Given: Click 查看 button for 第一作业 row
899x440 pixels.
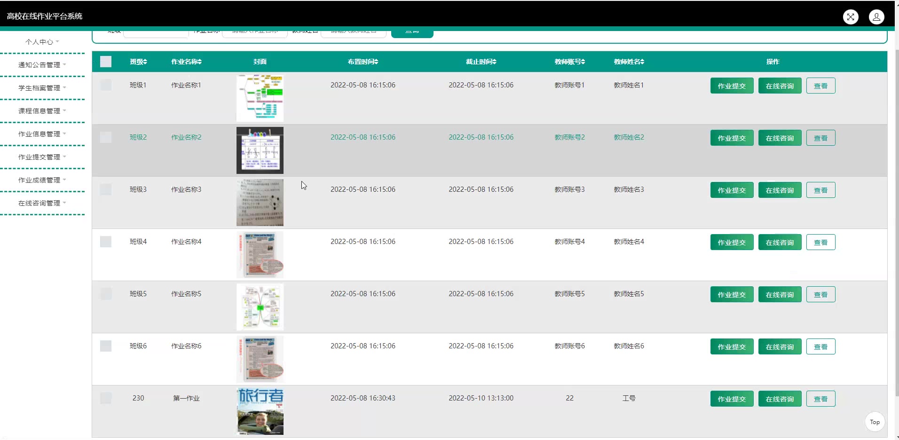Looking at the screenshot, I should pyautogui.click(x=820, y=399).
